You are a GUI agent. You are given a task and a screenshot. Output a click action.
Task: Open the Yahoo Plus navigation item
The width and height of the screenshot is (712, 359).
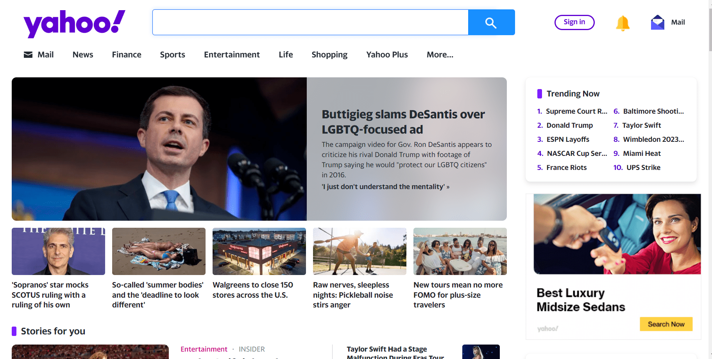(x=387, y=55)
